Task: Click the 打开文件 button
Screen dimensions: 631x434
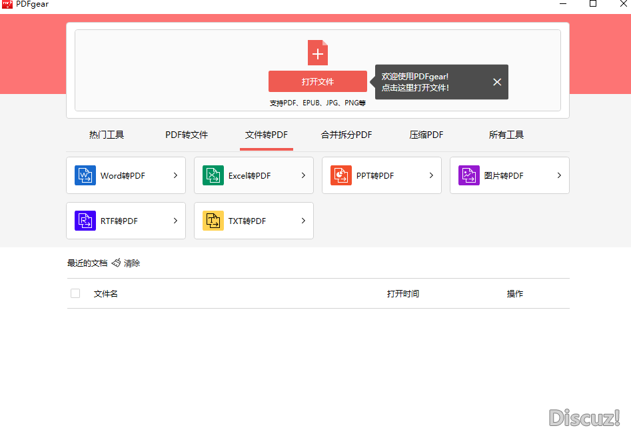Action: [318, 81]
